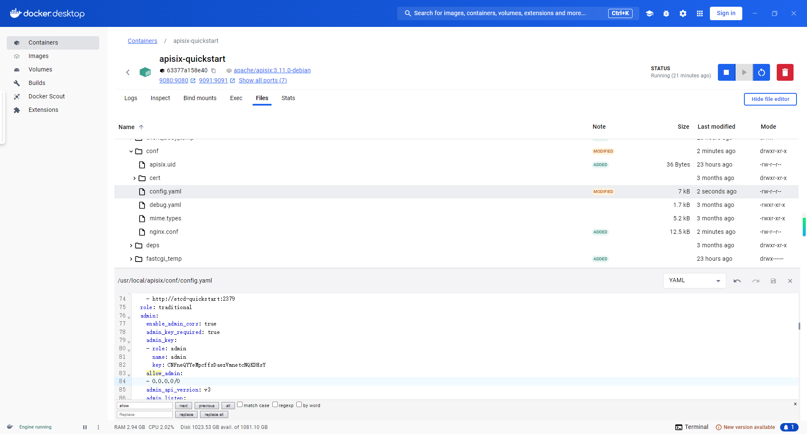Click the Sign in button
This screenshot has width=807, height=434.
coord(726,13)
